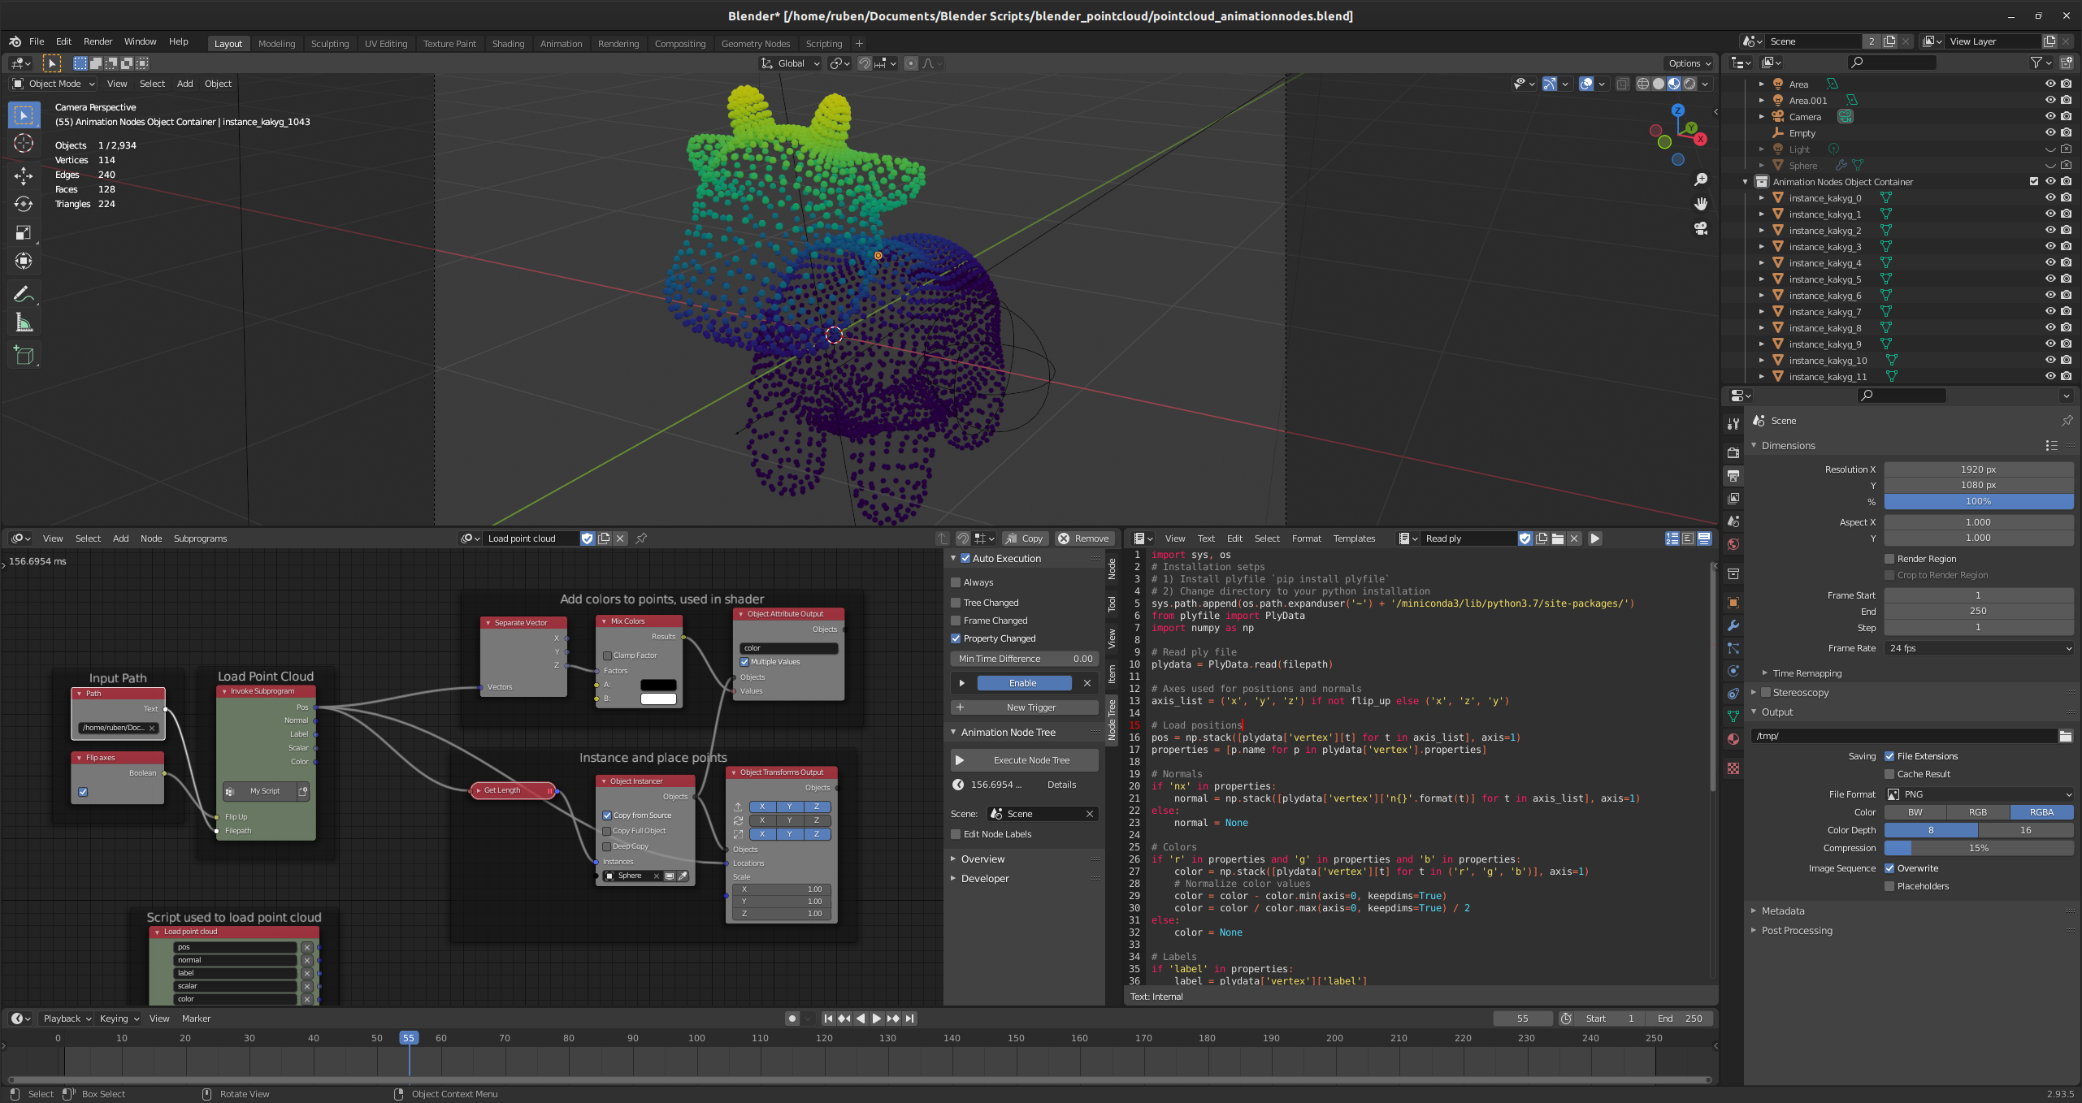Open the File Format PNG dropdown
Image resolution: width=2082 pixels, height=1103 pixels.
click(x=1978, y=794)
